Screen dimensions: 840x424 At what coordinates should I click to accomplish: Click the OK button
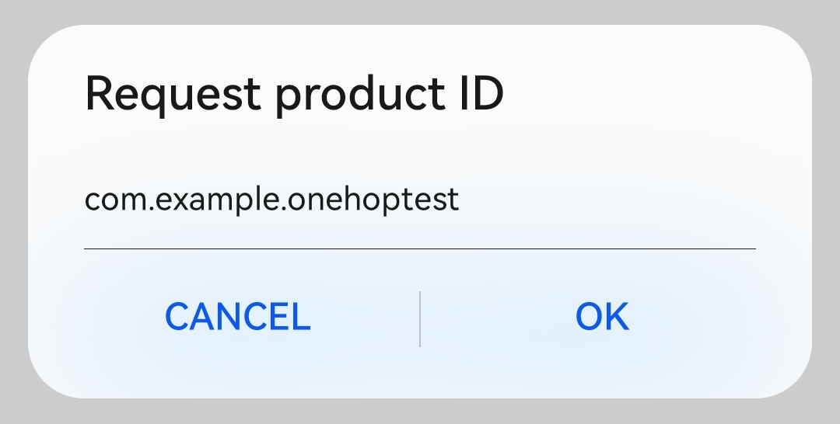(602, 317)
